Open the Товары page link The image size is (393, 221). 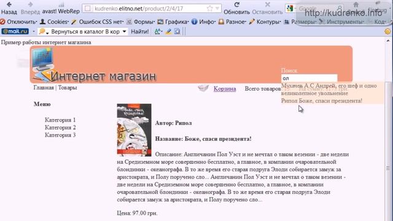coord(68,87)
